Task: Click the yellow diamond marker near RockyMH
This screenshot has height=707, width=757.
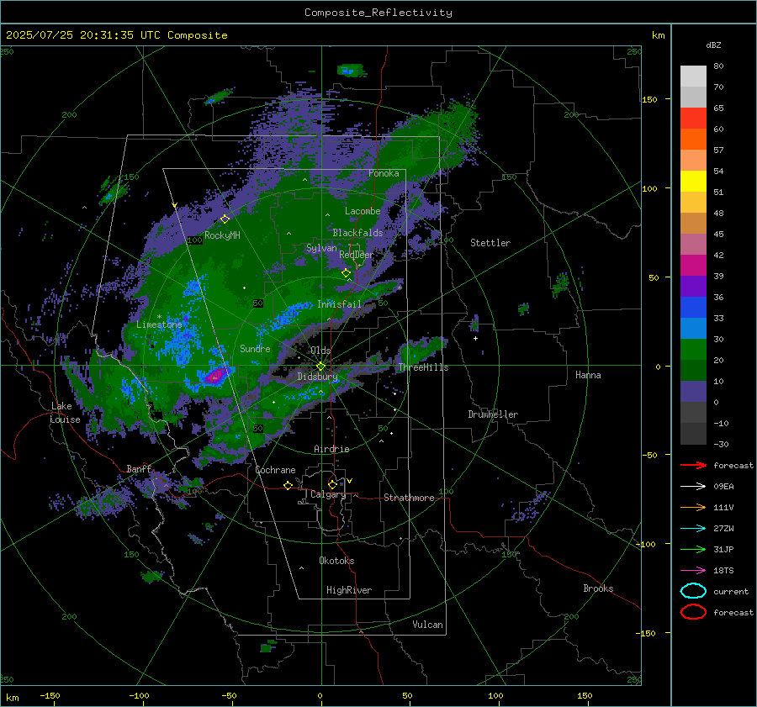Action: [225, 219]
